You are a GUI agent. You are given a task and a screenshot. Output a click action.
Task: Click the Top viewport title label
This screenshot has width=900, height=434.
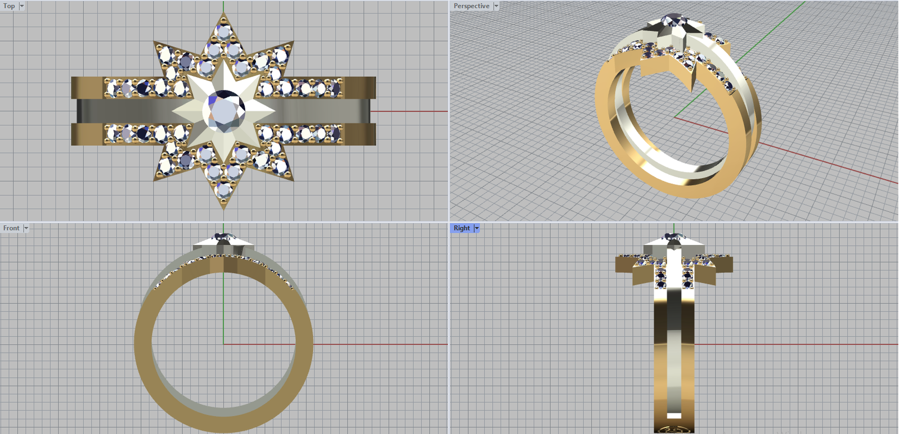point(9,6)
